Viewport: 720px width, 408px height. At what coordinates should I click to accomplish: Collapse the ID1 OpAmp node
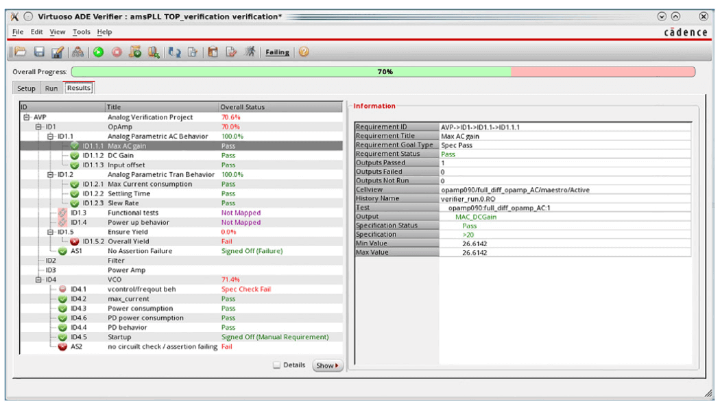point(38,127)
